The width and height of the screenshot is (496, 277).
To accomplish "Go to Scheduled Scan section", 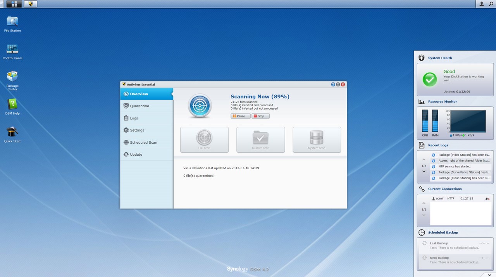I will click(x=146, y=142).
